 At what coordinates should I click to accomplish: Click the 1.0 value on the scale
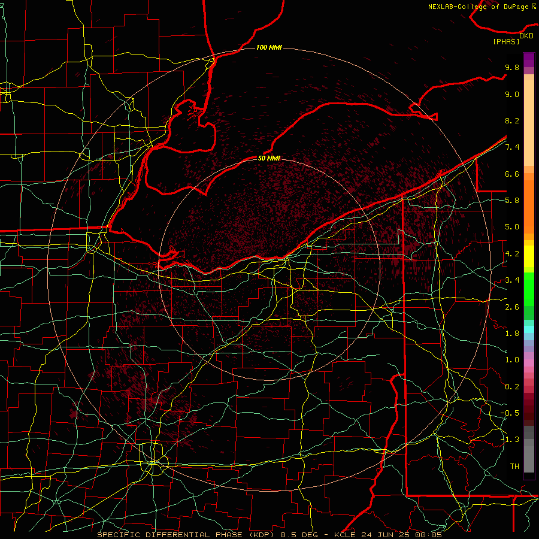512,360
